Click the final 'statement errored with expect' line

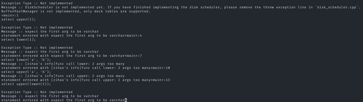63,100
